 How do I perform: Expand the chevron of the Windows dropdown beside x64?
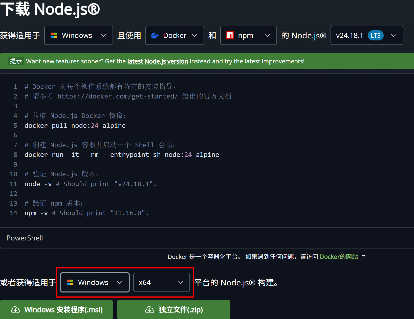120,282
